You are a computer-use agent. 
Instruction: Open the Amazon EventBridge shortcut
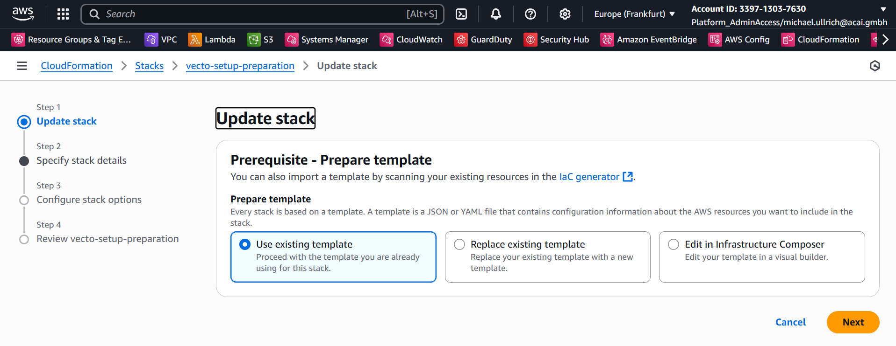[x=649, y=40]
